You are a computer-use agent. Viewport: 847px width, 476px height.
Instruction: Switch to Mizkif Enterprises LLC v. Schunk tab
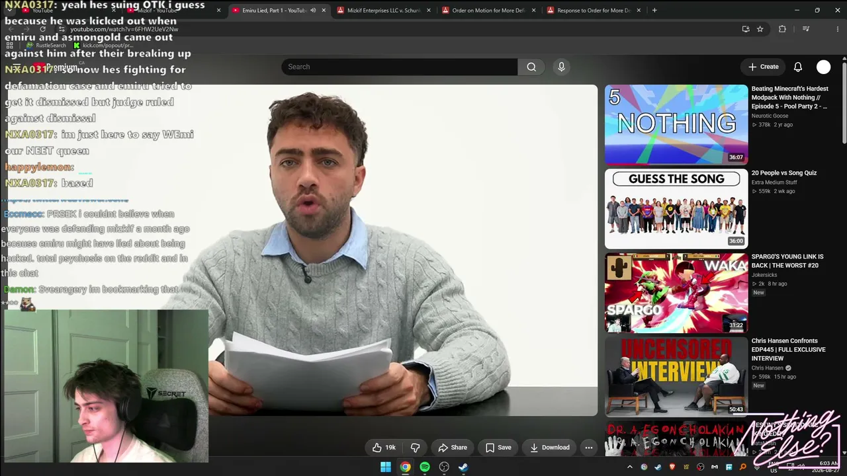(384, 11)
